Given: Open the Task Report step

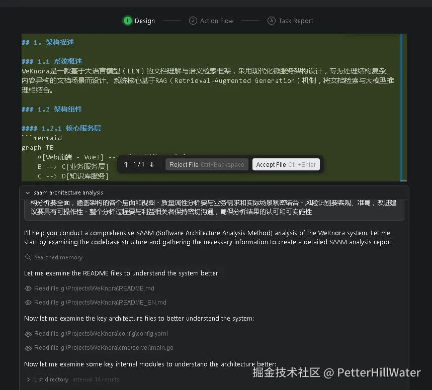Looking at the screenshot, I should pos(290,21).
